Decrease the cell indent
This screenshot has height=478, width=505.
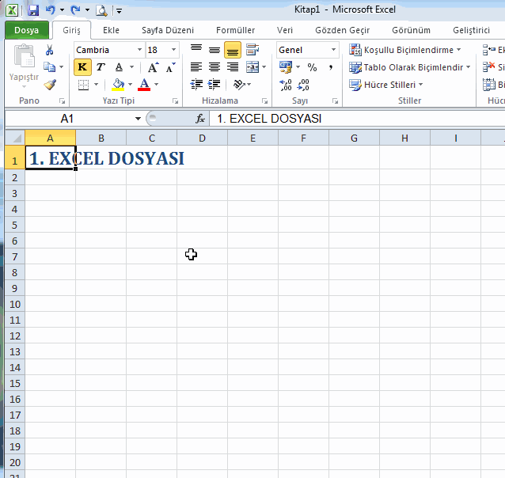[196, 85]
